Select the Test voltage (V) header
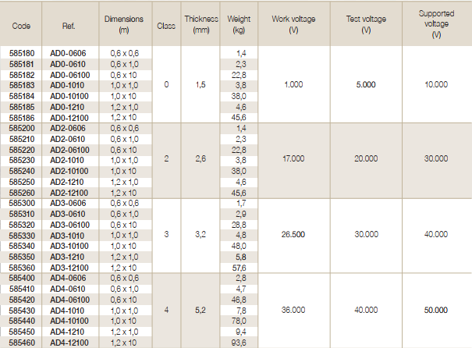Image resolution: width=472 pixels, height=348 pixels. pos(367,27)
